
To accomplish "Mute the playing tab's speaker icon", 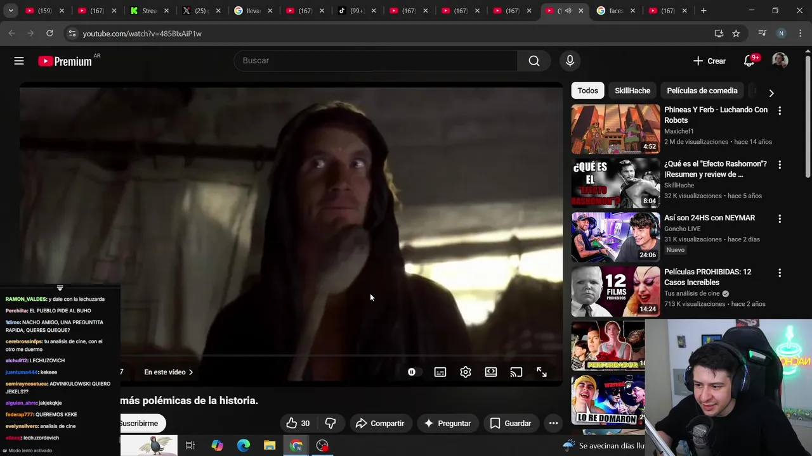I will [568, 11].
